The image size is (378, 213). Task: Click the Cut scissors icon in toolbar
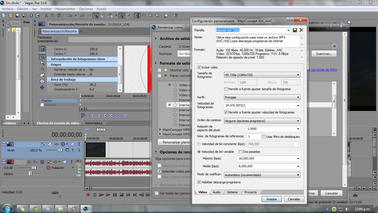pos(46,16)
